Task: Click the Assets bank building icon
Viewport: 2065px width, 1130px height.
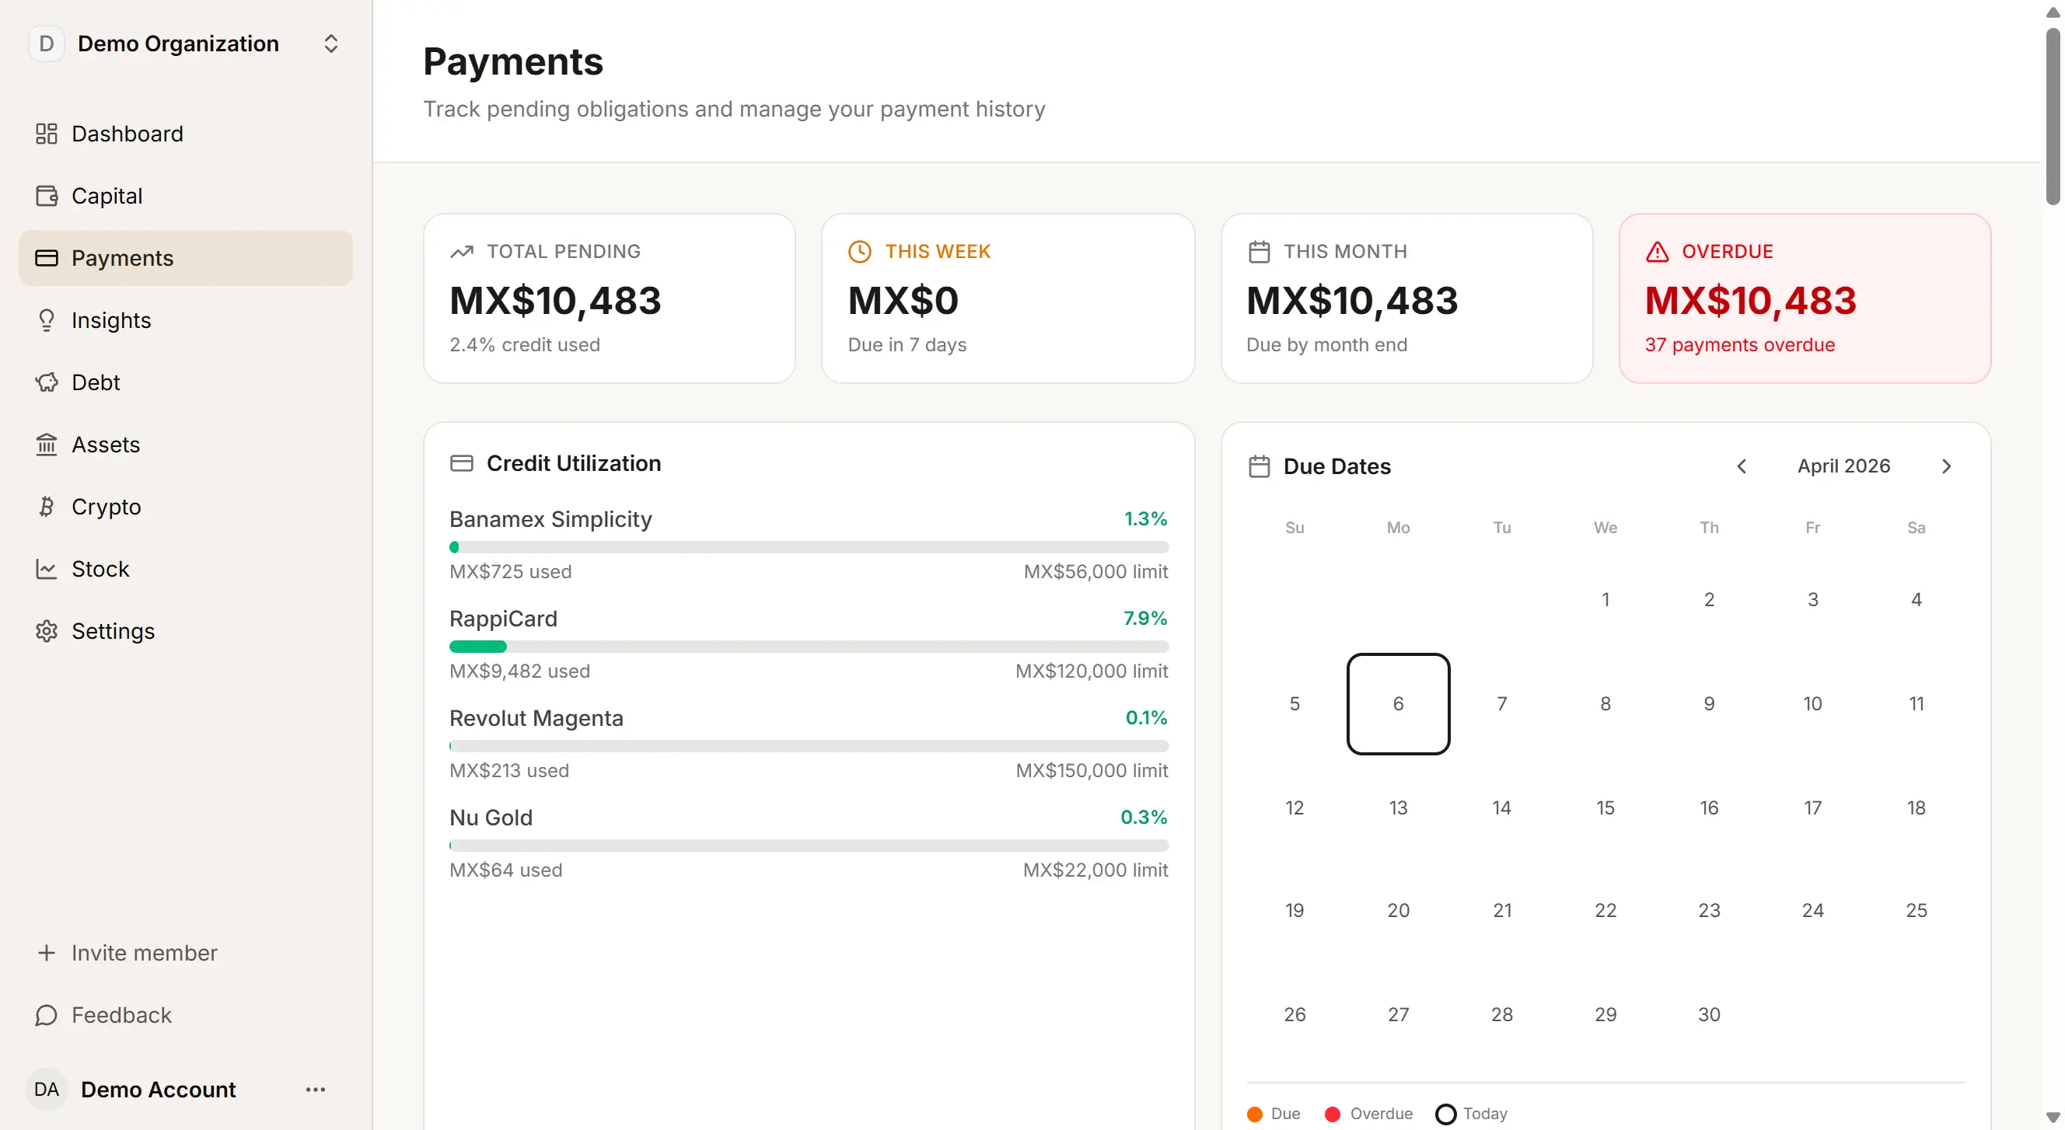Action: 47,445
